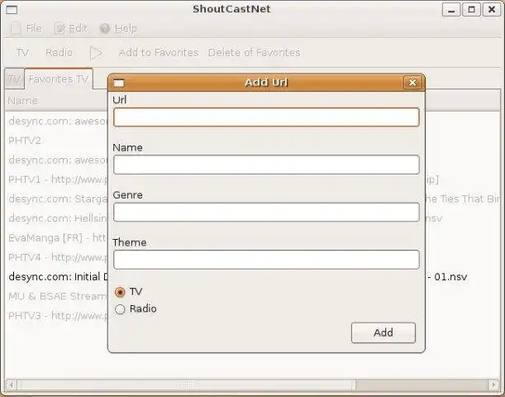Open the ShoutCastNet window menu icon

(12, 10)
